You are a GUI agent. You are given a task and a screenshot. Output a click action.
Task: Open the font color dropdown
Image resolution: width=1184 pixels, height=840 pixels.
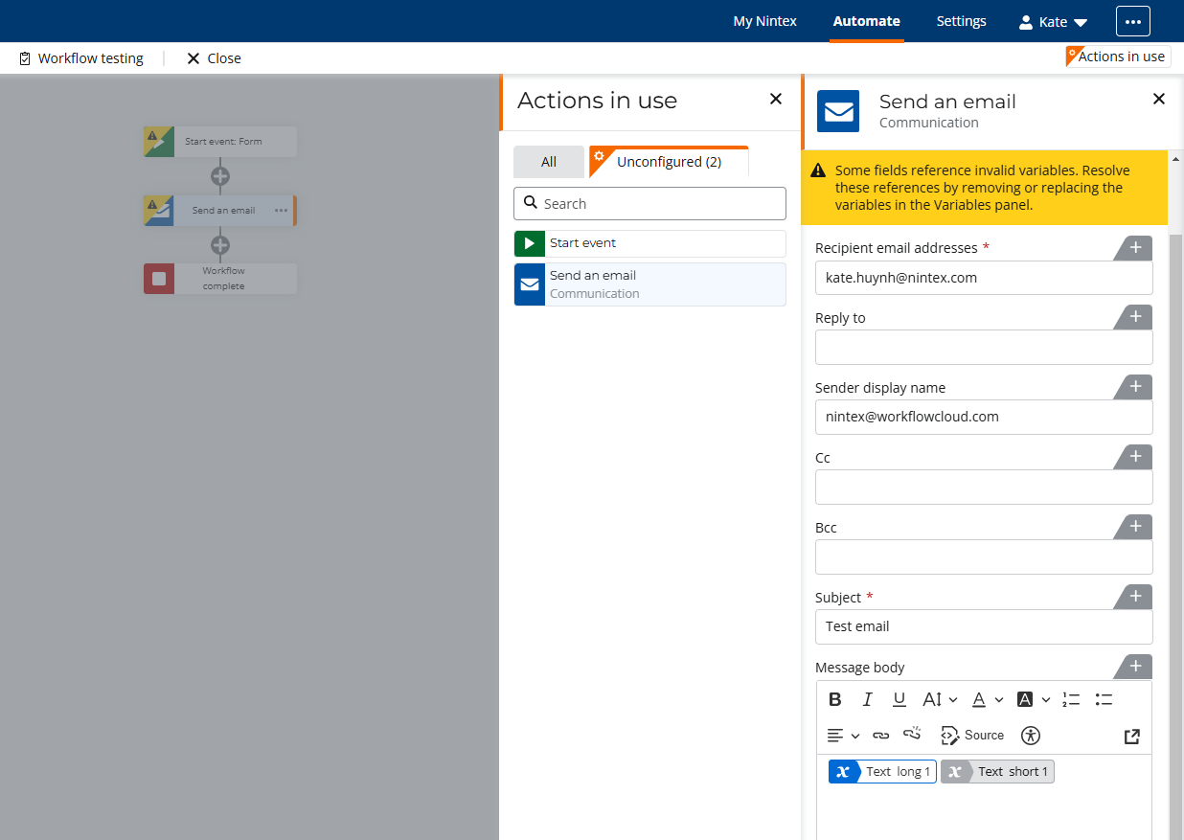tap(988, 699)
